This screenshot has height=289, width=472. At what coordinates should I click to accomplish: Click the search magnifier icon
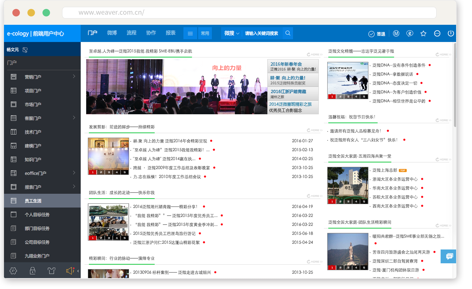(x=288, y=33)
